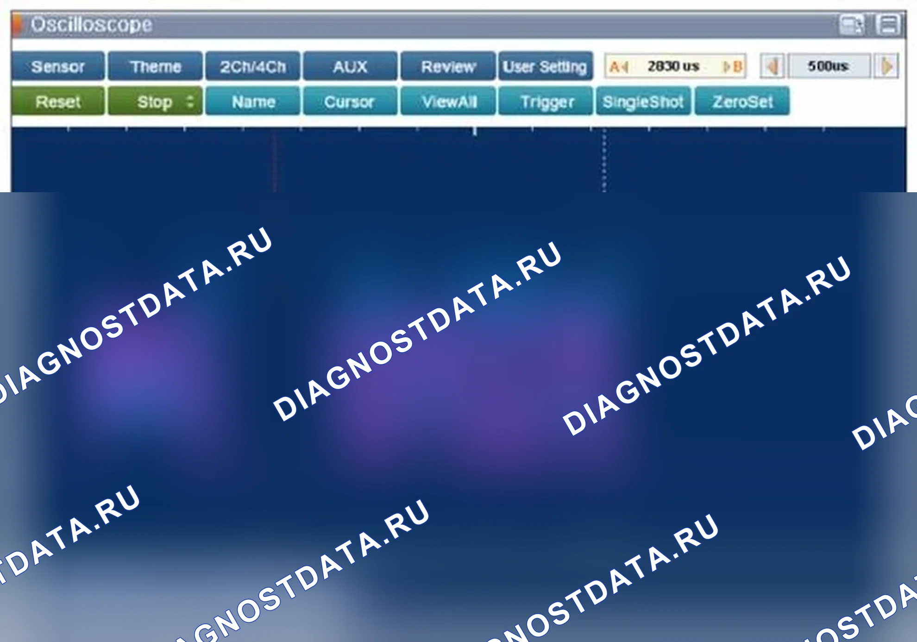Increase time base with right orange arrow

[x=886, y=66]
